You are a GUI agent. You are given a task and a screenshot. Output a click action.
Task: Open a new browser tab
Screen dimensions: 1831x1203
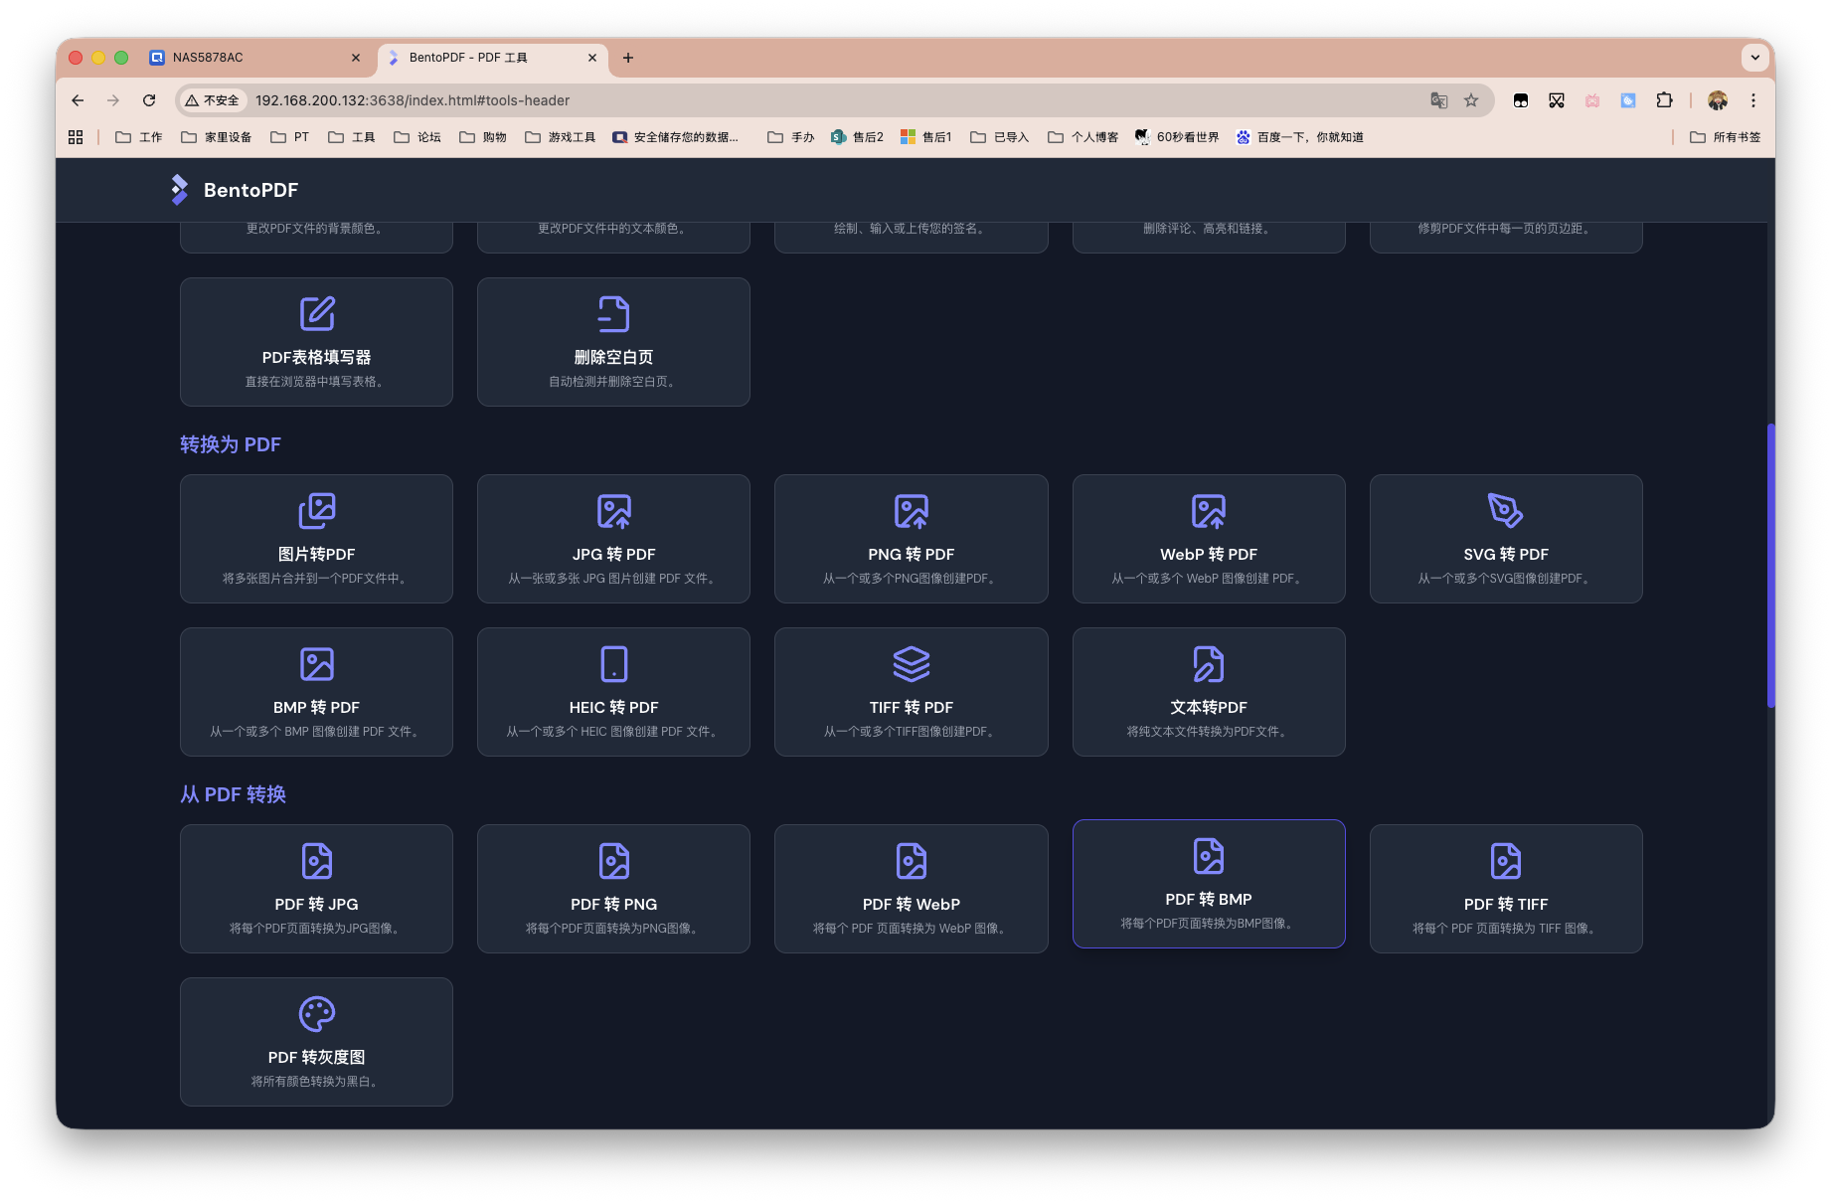(x=628, y=58)
